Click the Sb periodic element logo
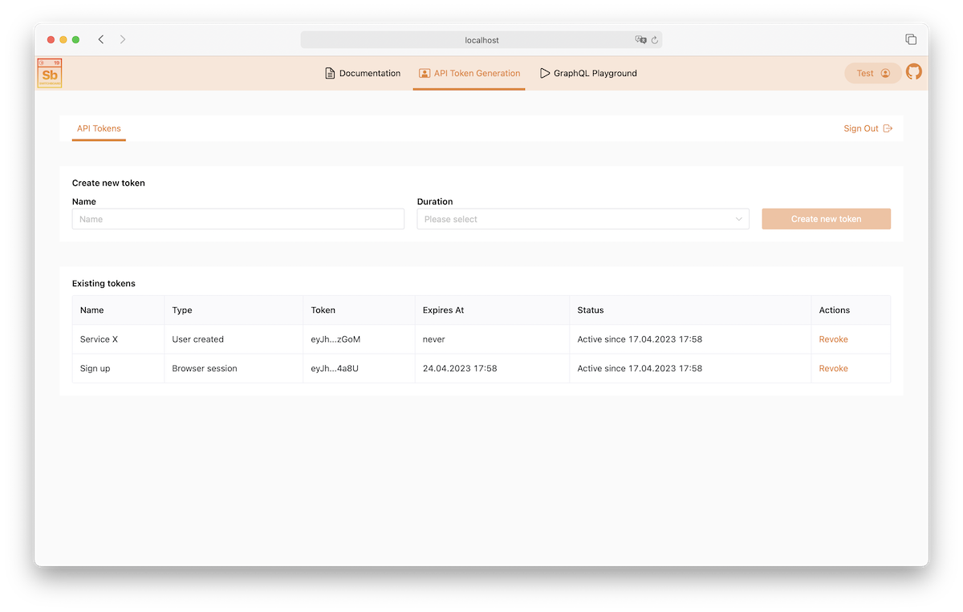 [x=50, y=73]
